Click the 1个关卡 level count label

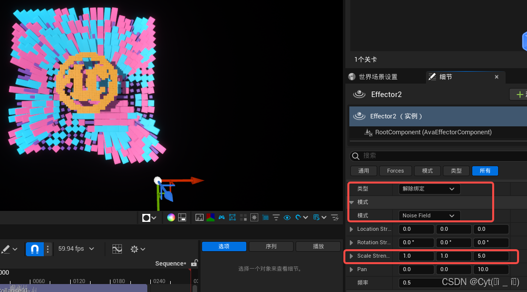tap(365, 60)
